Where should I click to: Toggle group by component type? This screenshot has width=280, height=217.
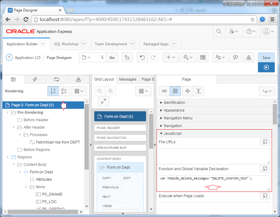[64, 91]
